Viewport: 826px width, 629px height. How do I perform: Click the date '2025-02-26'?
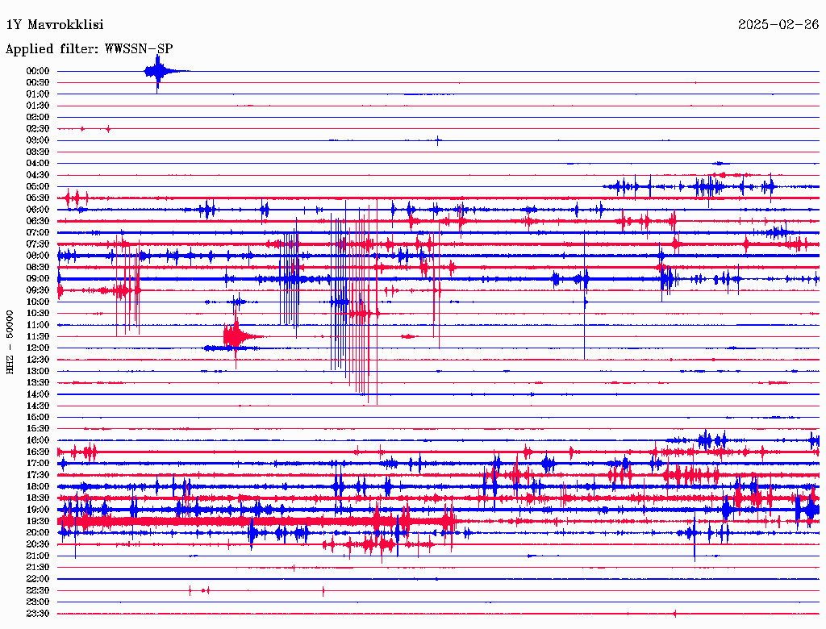[x=778, y=25]
